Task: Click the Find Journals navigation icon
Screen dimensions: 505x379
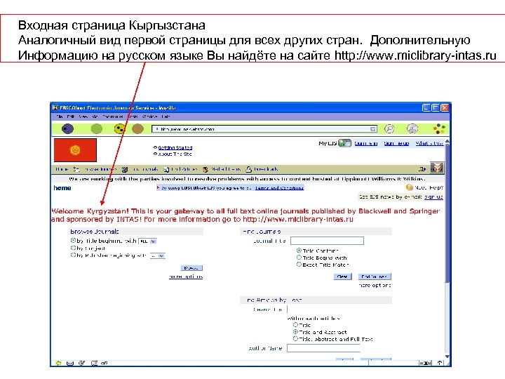Action: coord(125,169)
